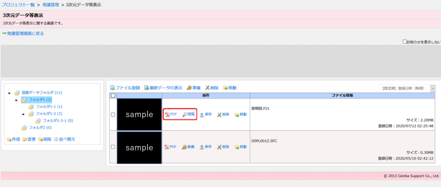
Task: Select フォルダ1-2 (2) in tree
Action: click(49, 114)
